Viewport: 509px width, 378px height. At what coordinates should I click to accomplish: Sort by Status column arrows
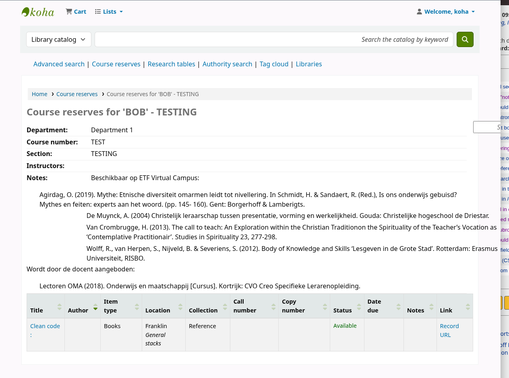359,306
